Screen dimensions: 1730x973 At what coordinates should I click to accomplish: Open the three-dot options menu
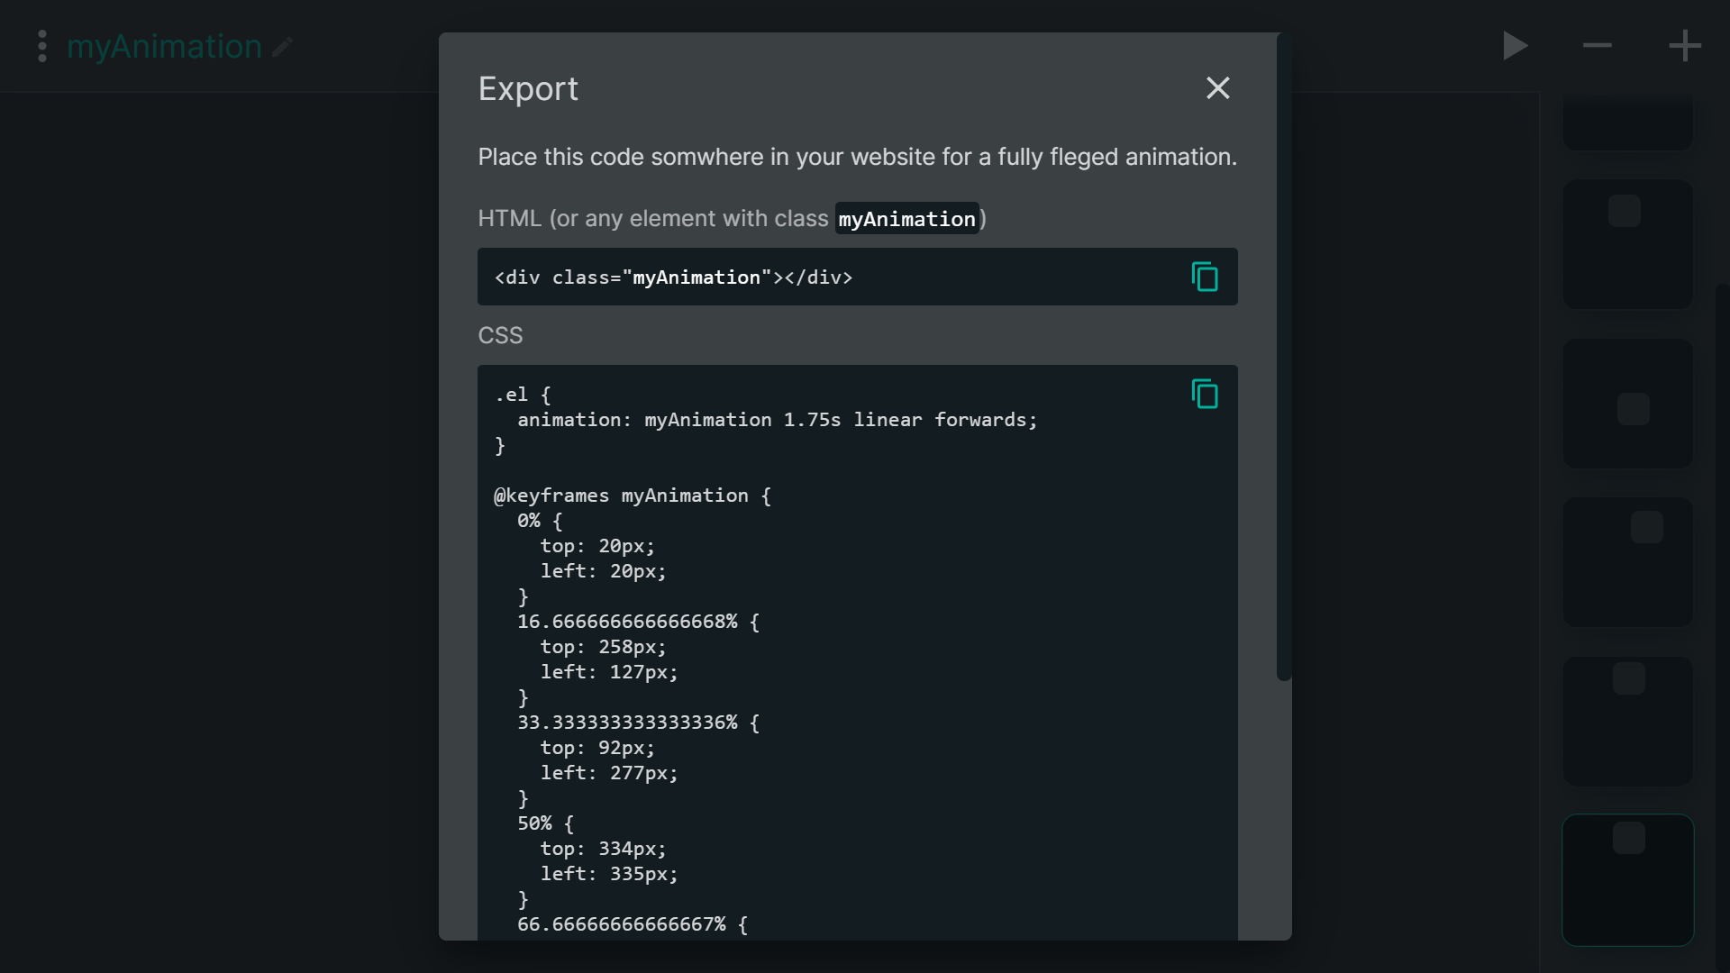tap(42, 46)
